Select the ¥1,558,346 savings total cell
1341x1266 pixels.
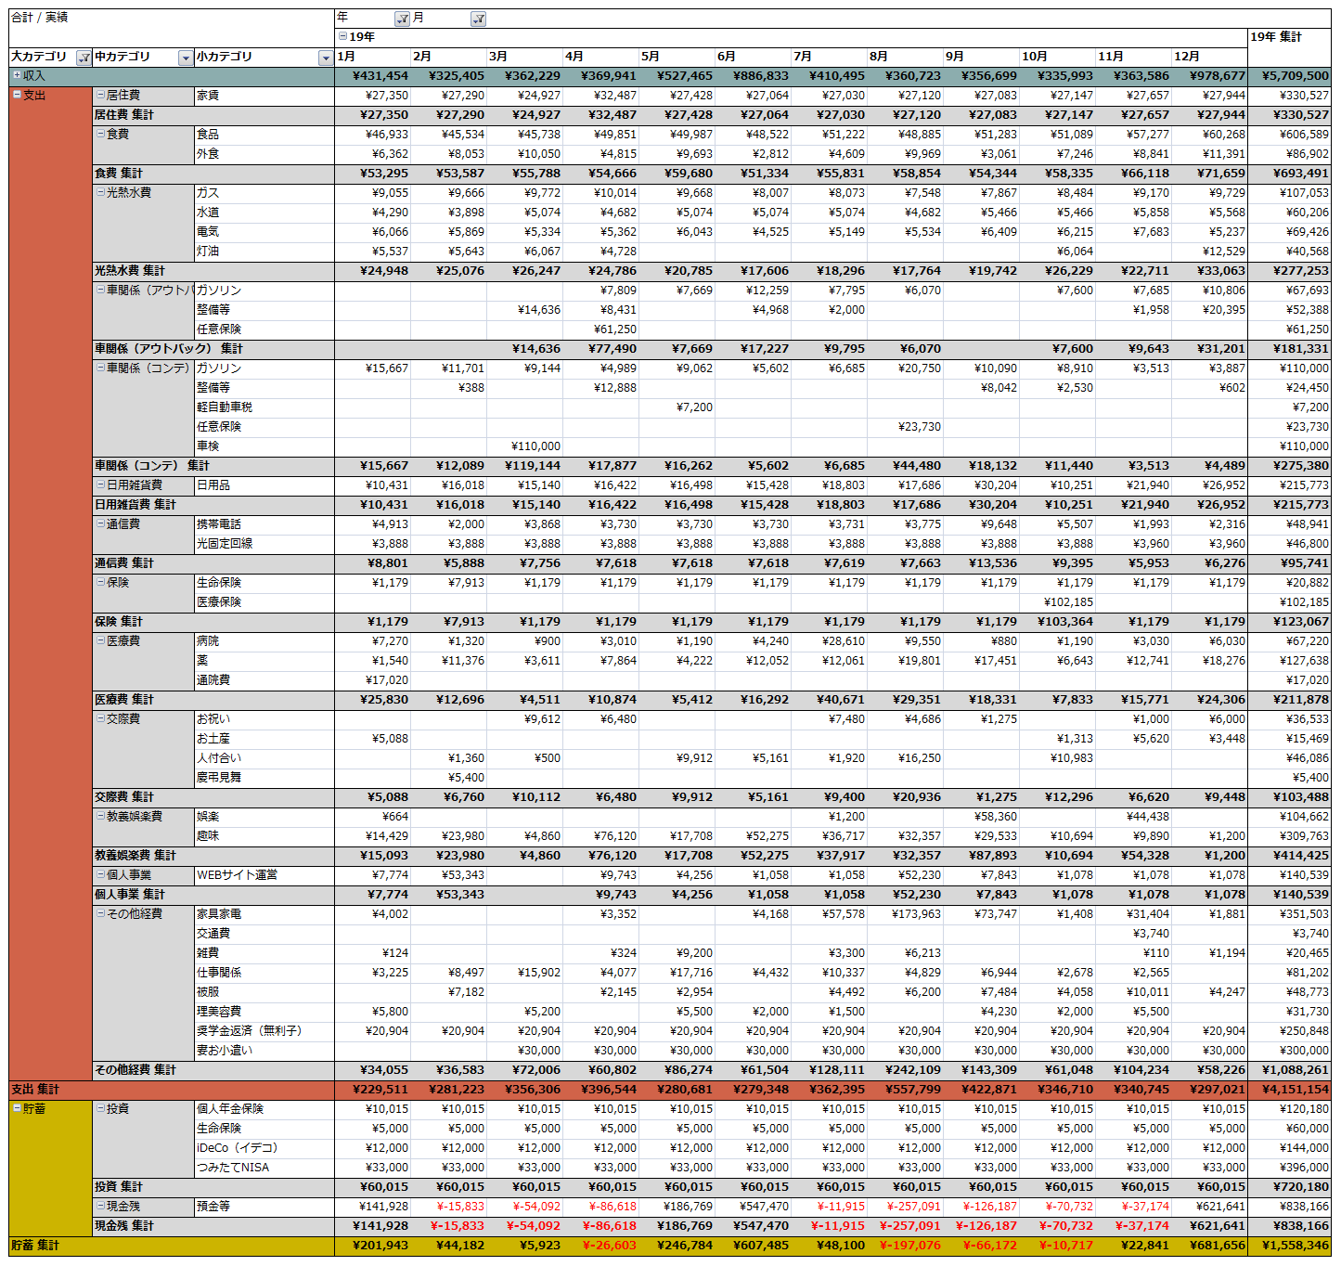tap(1289, 1245)
